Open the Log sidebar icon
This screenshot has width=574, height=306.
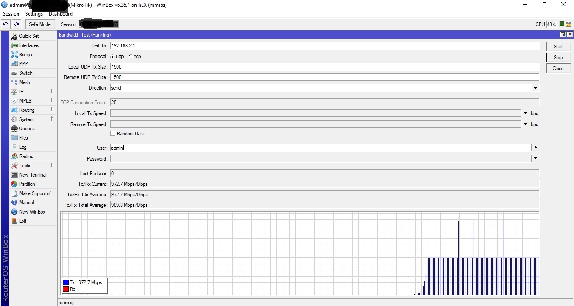[x=14, y=147]
